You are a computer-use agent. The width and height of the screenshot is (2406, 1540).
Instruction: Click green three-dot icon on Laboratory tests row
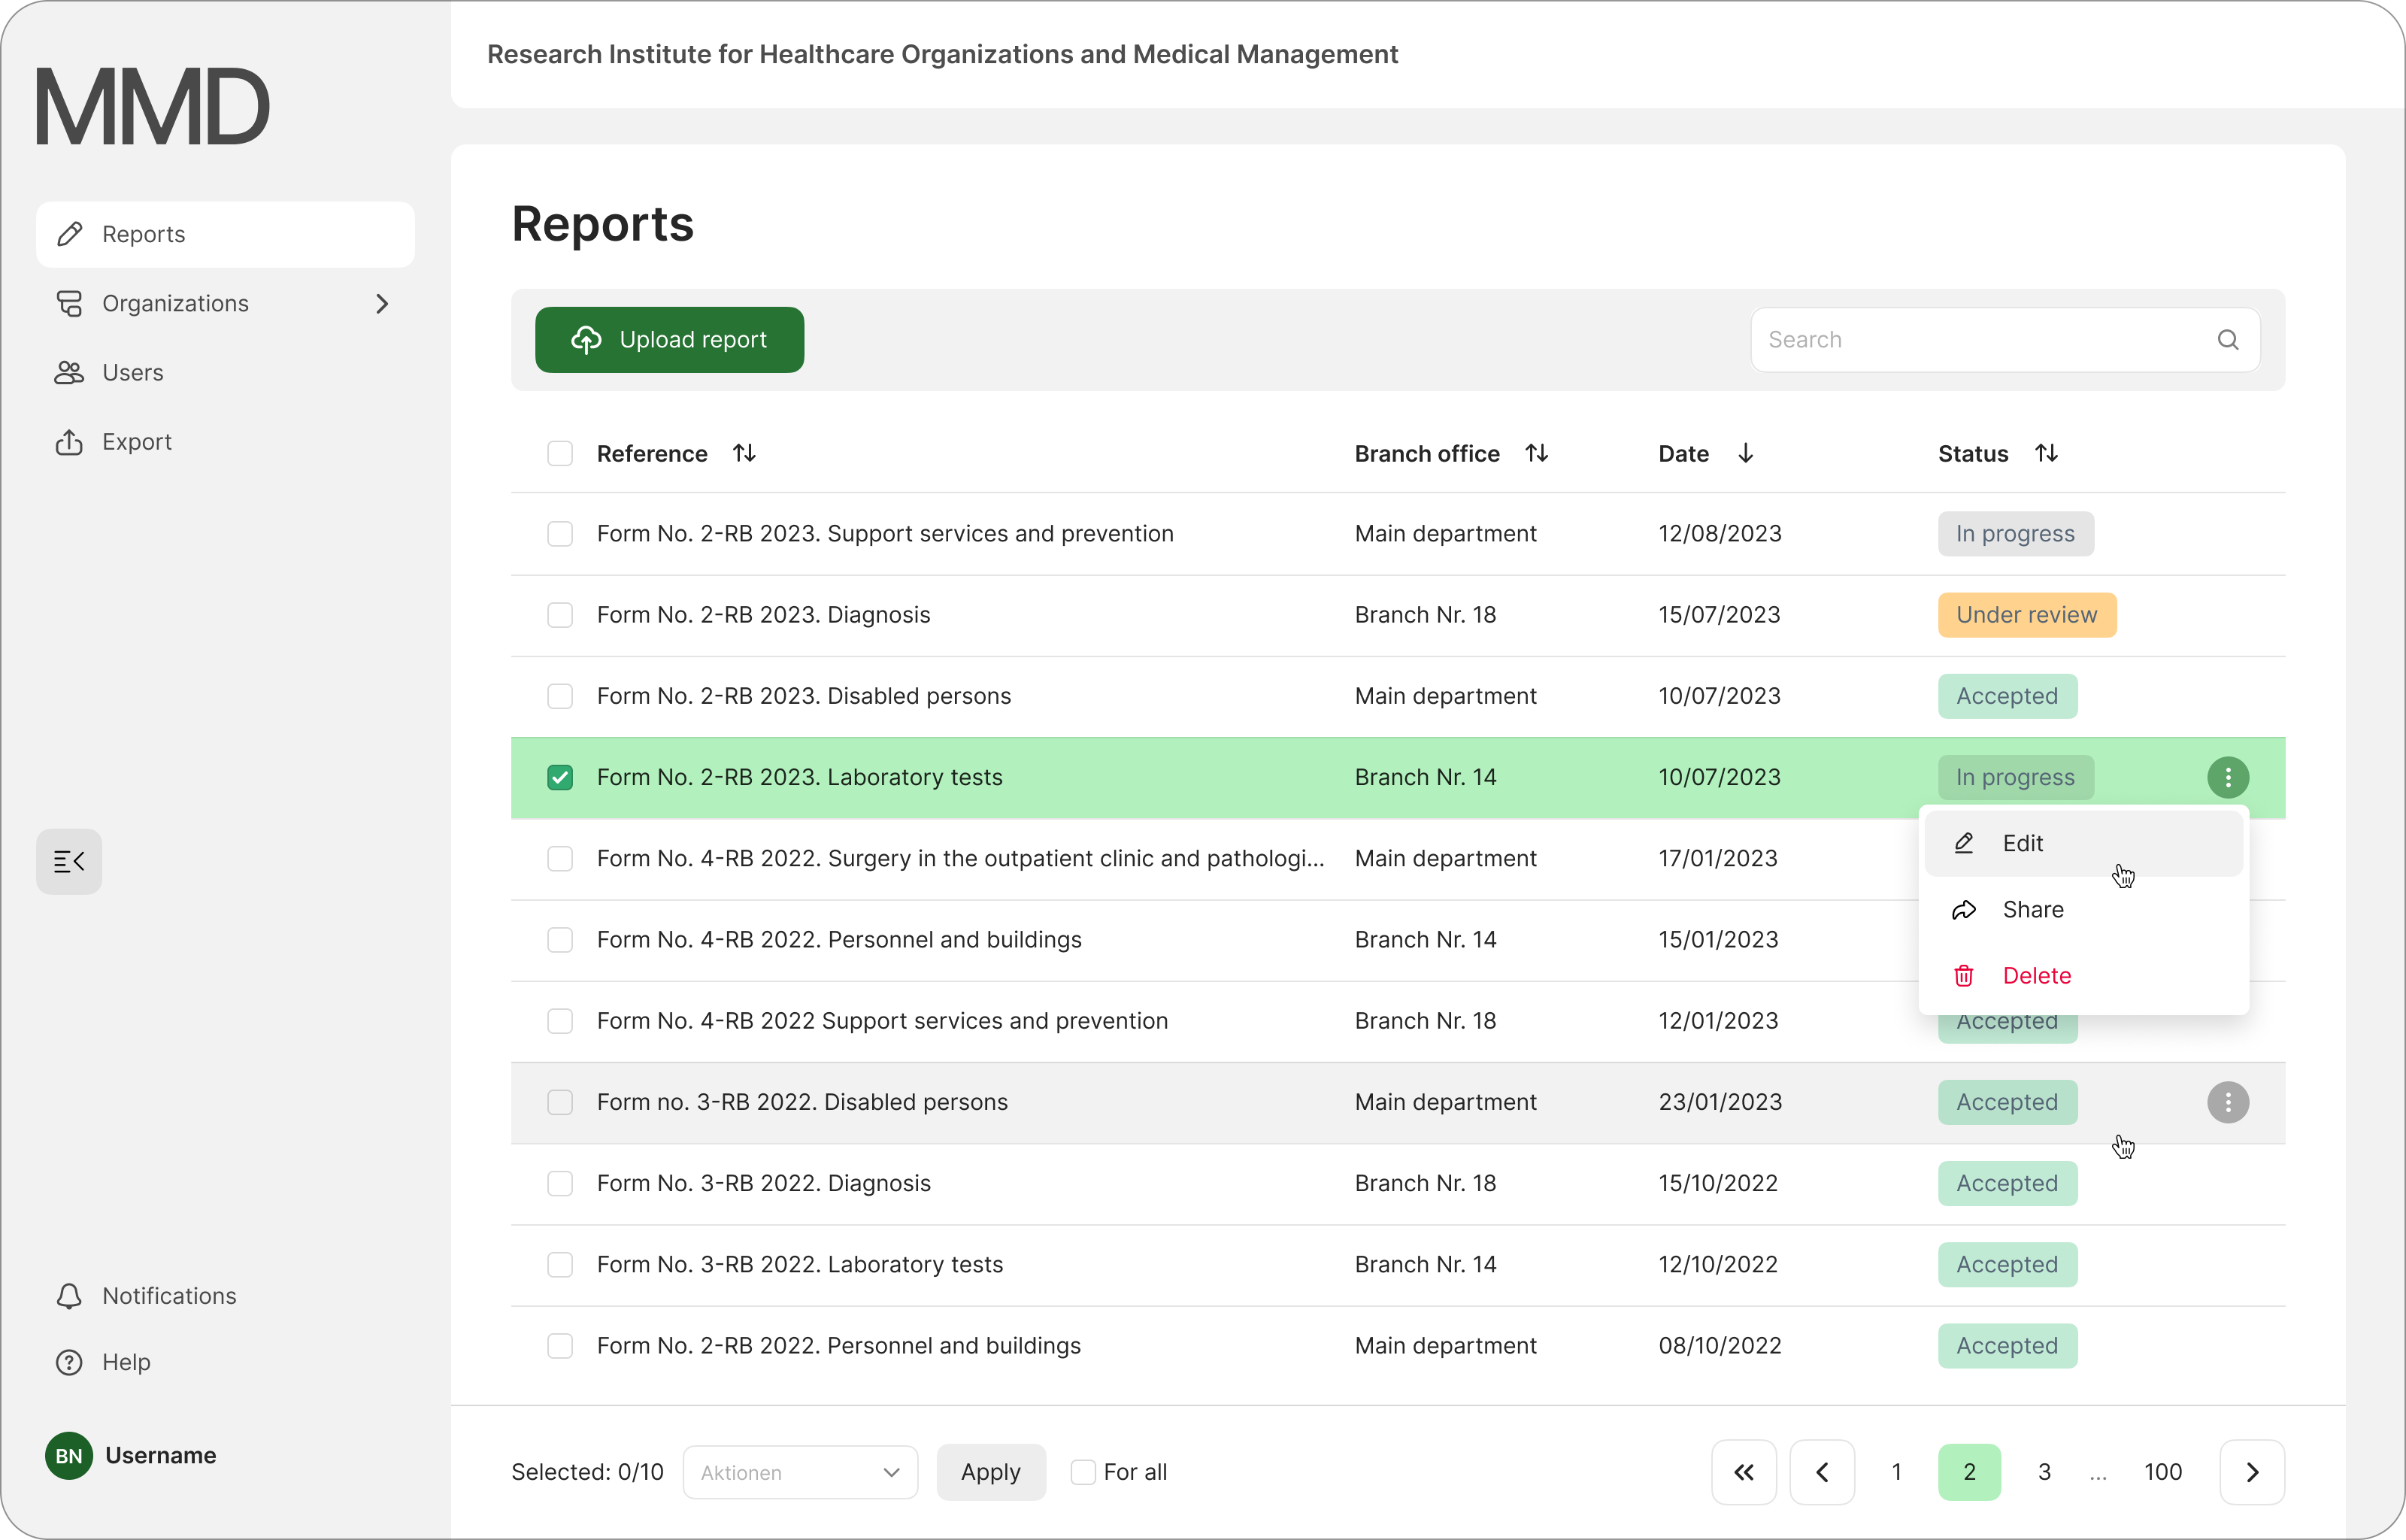[2227, 777]
